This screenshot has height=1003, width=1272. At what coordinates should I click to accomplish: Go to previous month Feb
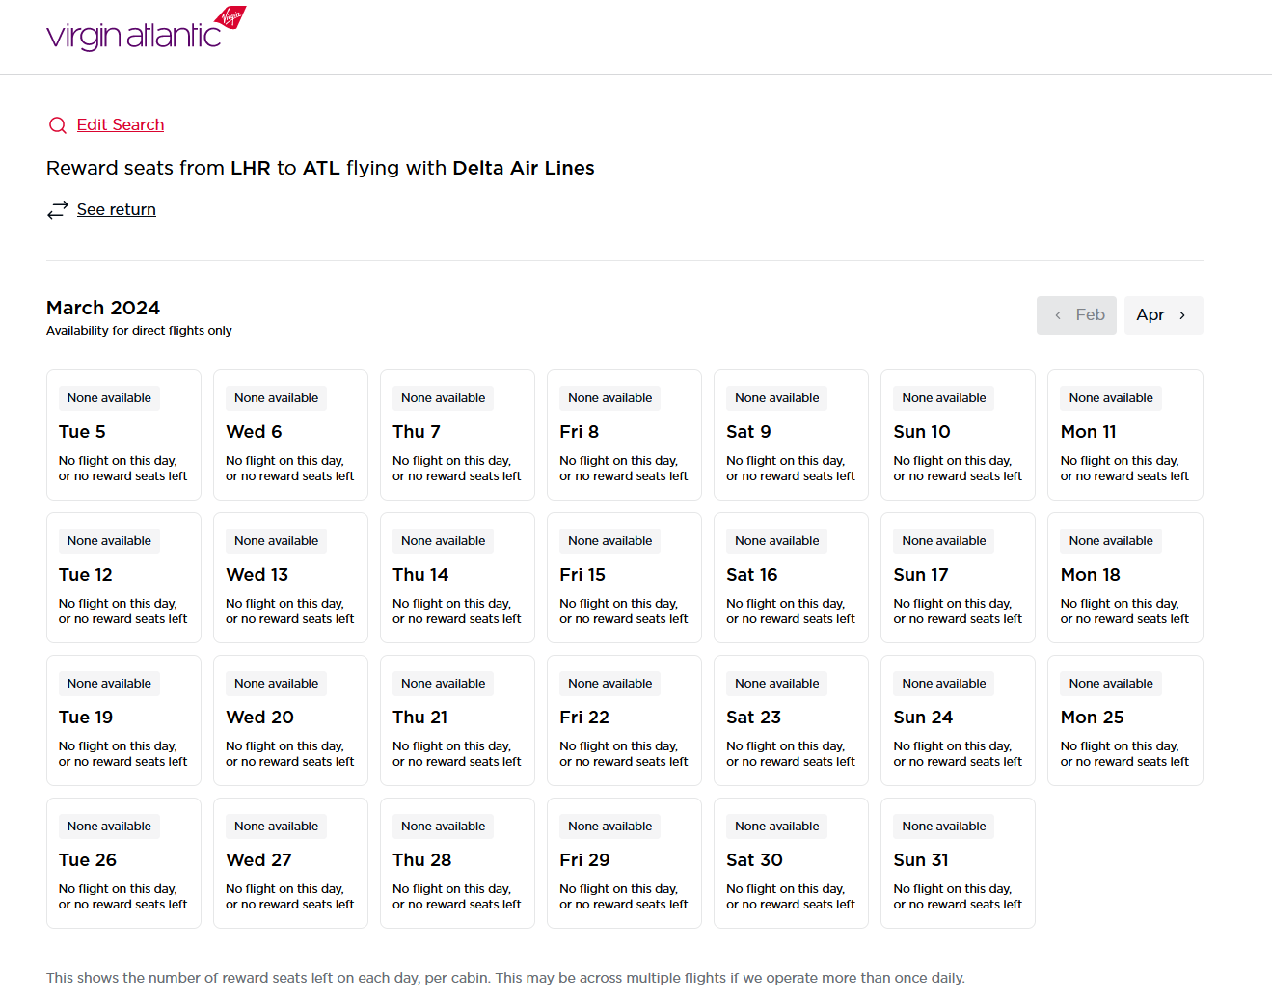[x=1077, y=315]
